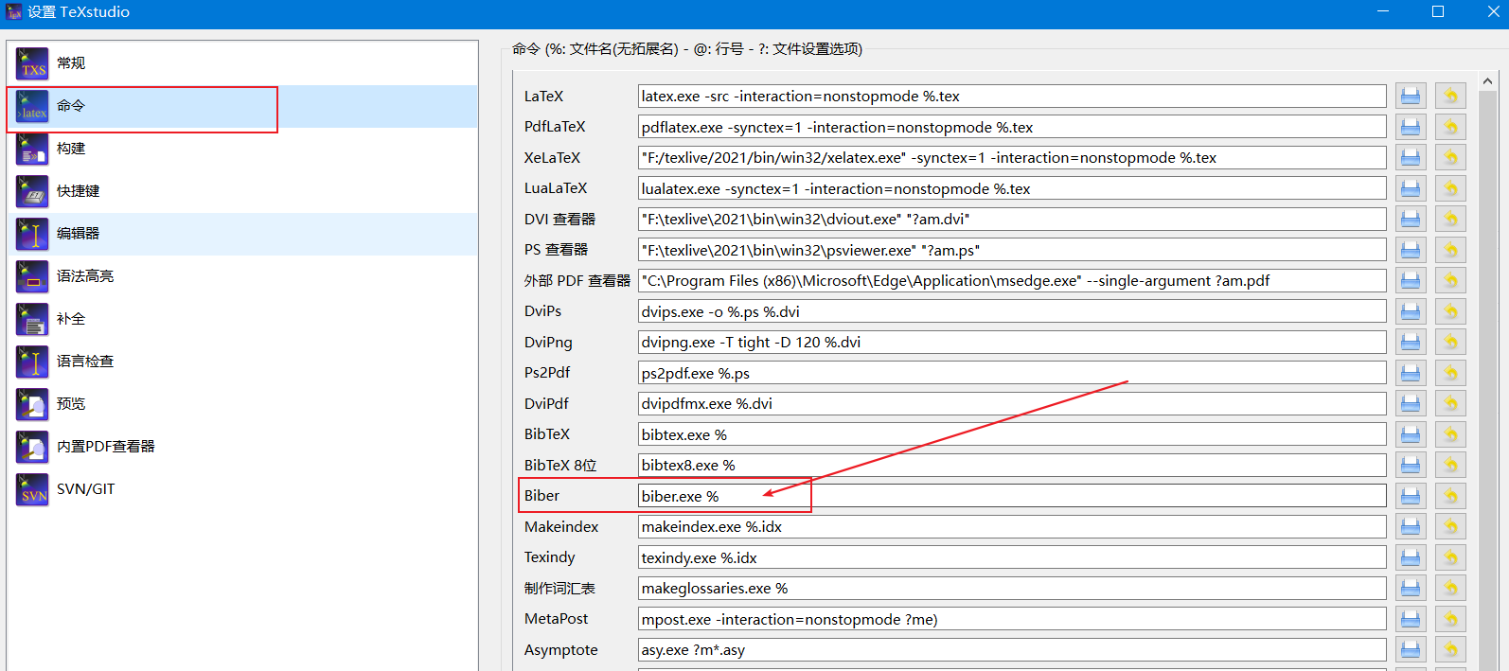Edit the BibTeX command field
The height and width of the screenshot is (671, 1509).
pos(1012,434)
